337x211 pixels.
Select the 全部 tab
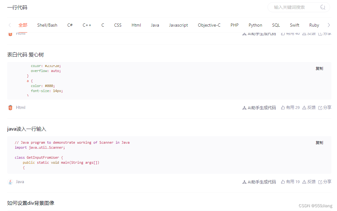click(23, 25)
